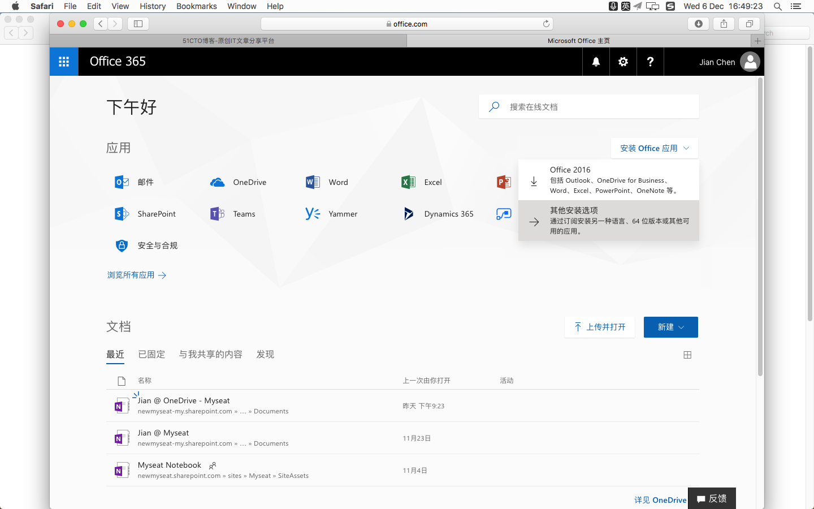Switch to the Discover tab
The height and width of the screenshot is (509, 814).
coord(265,355)
